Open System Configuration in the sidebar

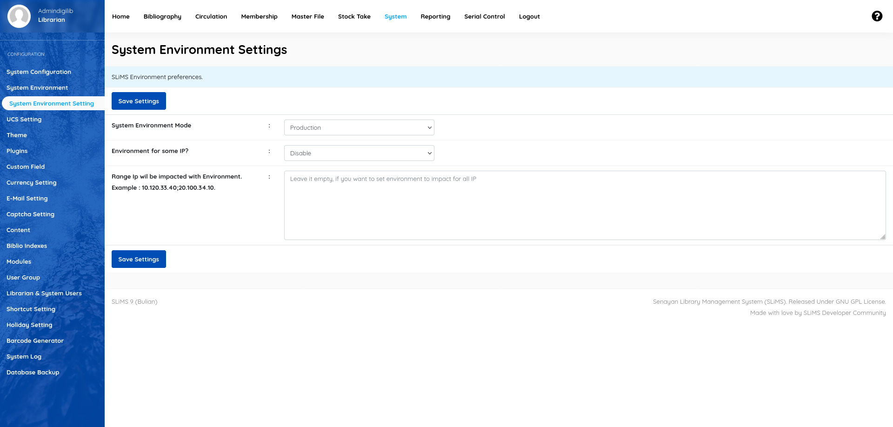tap(39, 72)
